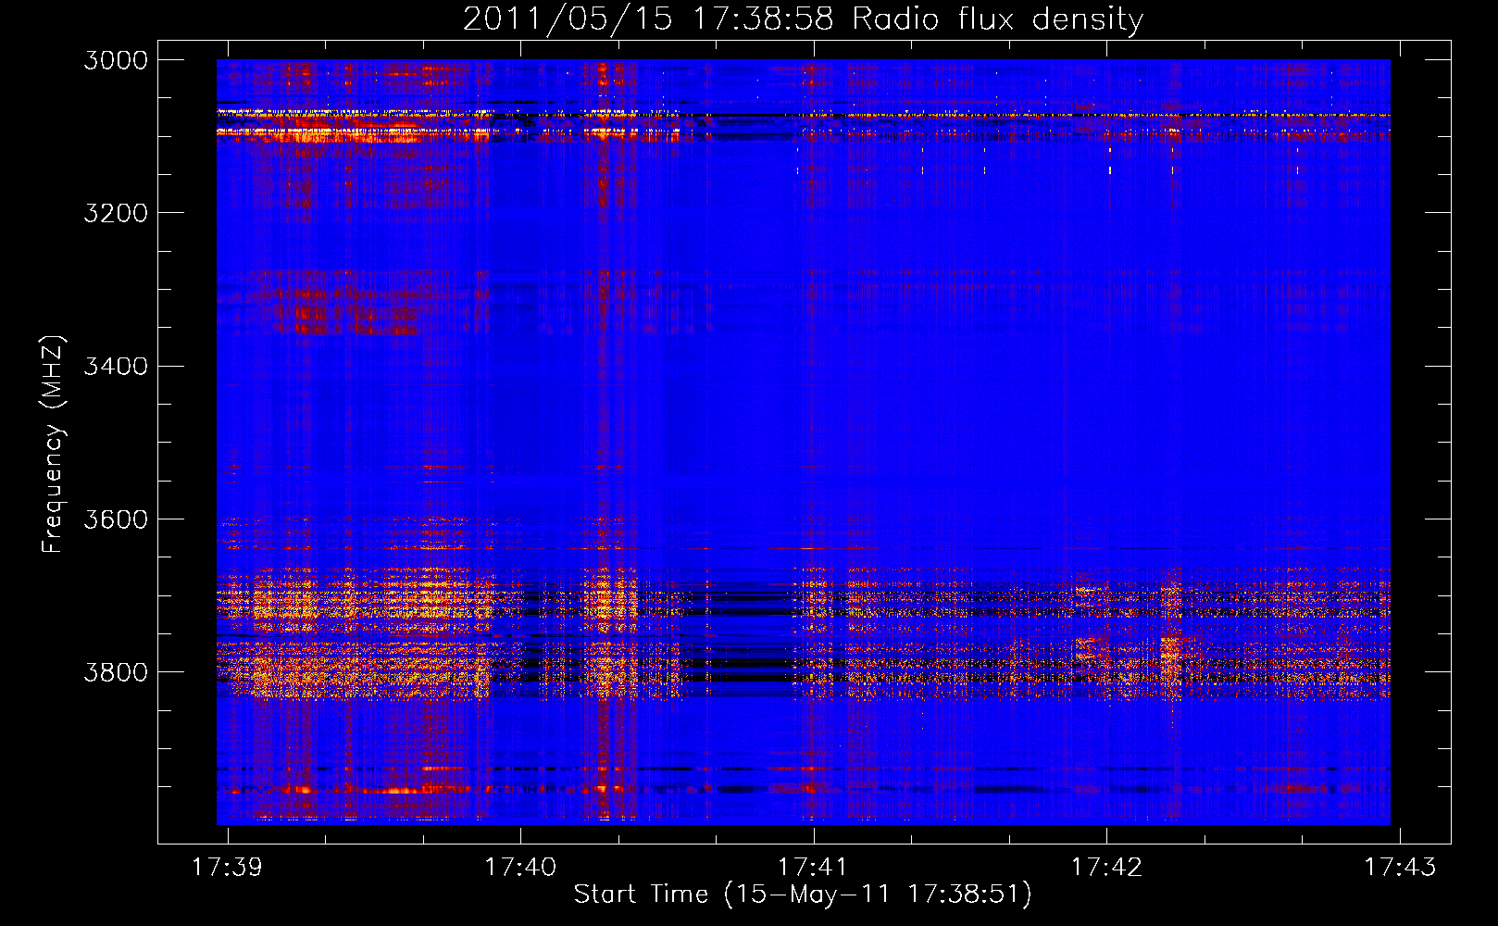Image resolution: width=1498 pixels, height=926 pixels.
Task: Click the 3600 frequency tick label
Action: click(x=116, y=519)
